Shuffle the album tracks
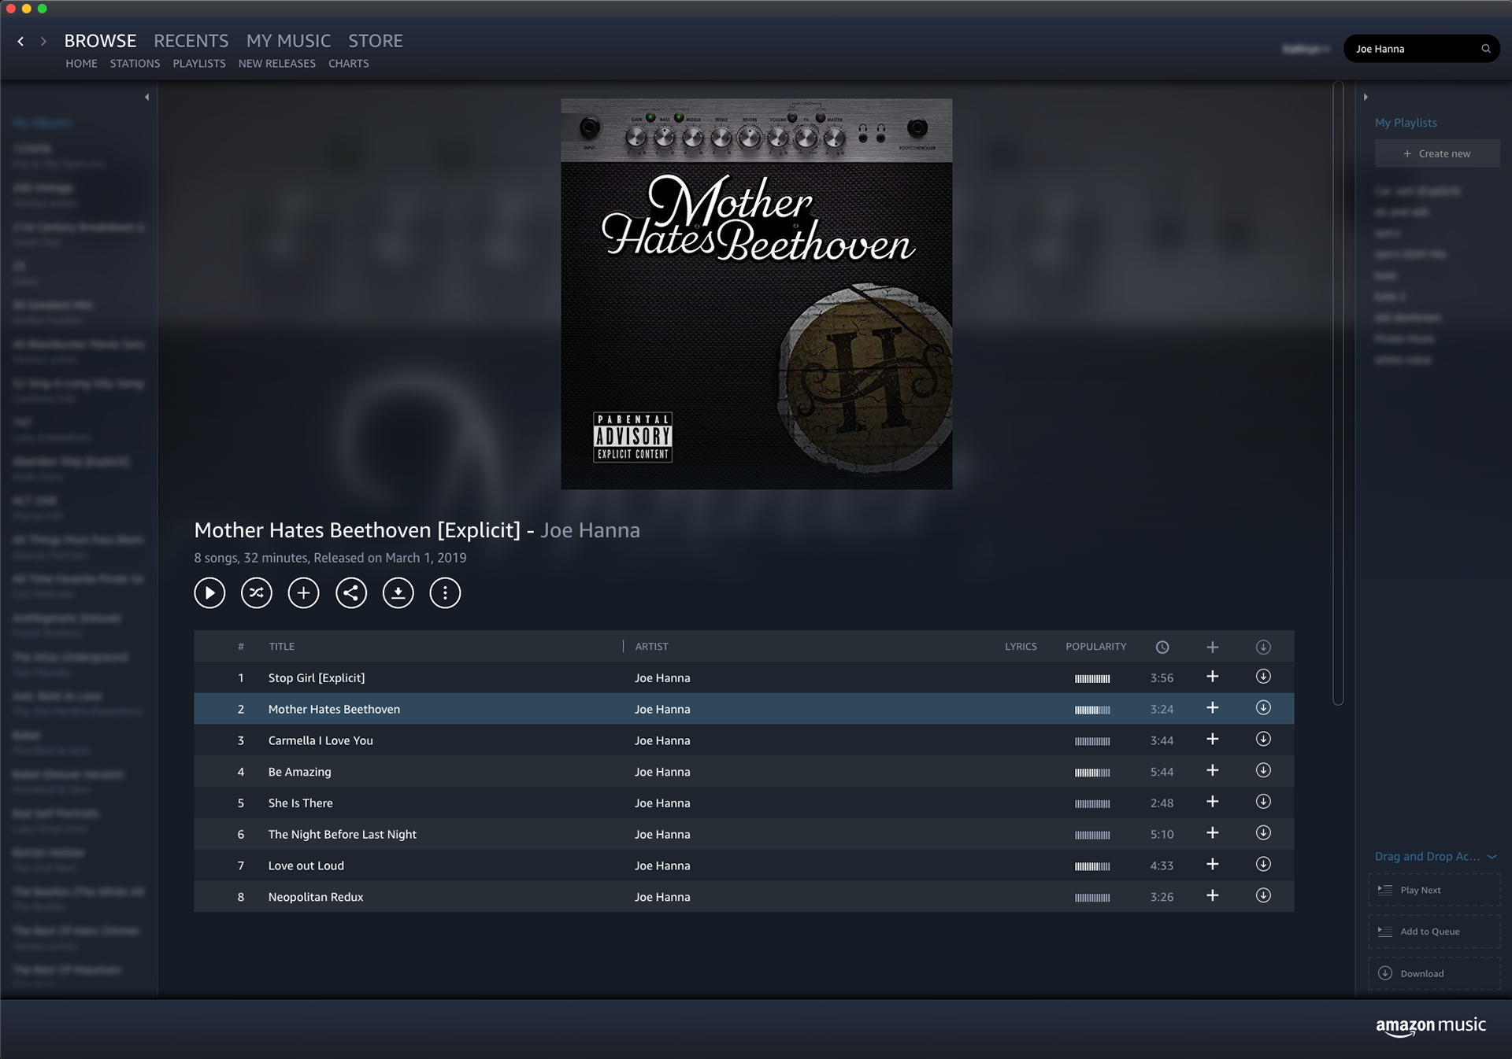 tap(257, 593)
